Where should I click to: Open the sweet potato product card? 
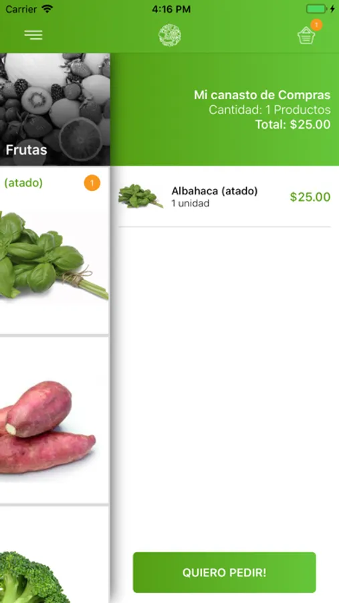[x=54, y=420]
